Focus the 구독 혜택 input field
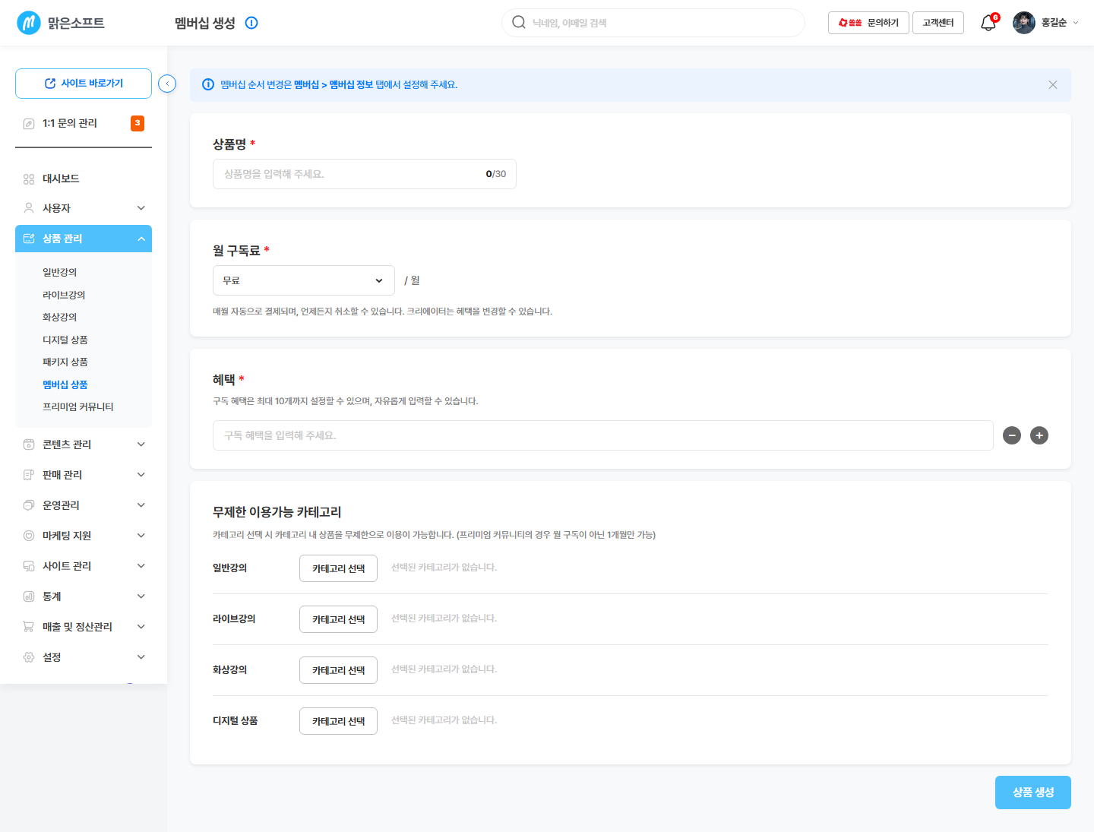This screenshot has width=1094, height=832. (x=603, y=435)
